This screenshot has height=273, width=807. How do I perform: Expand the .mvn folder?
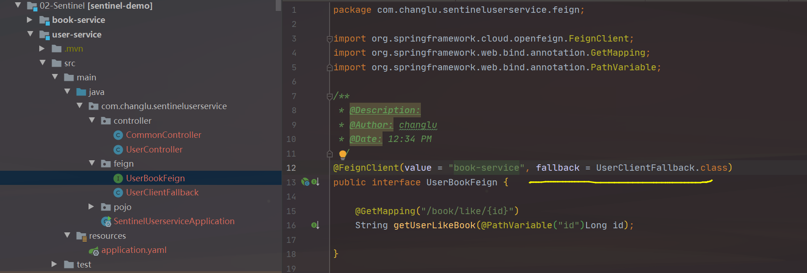click(x=42, y=48)
